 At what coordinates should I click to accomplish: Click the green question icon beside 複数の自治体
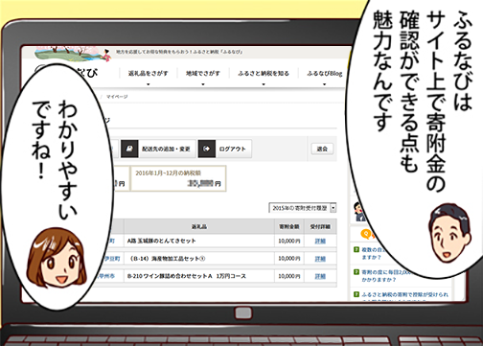pos(356,249)
